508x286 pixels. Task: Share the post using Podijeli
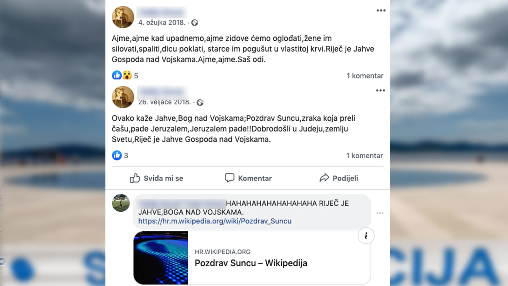(339, 178)
